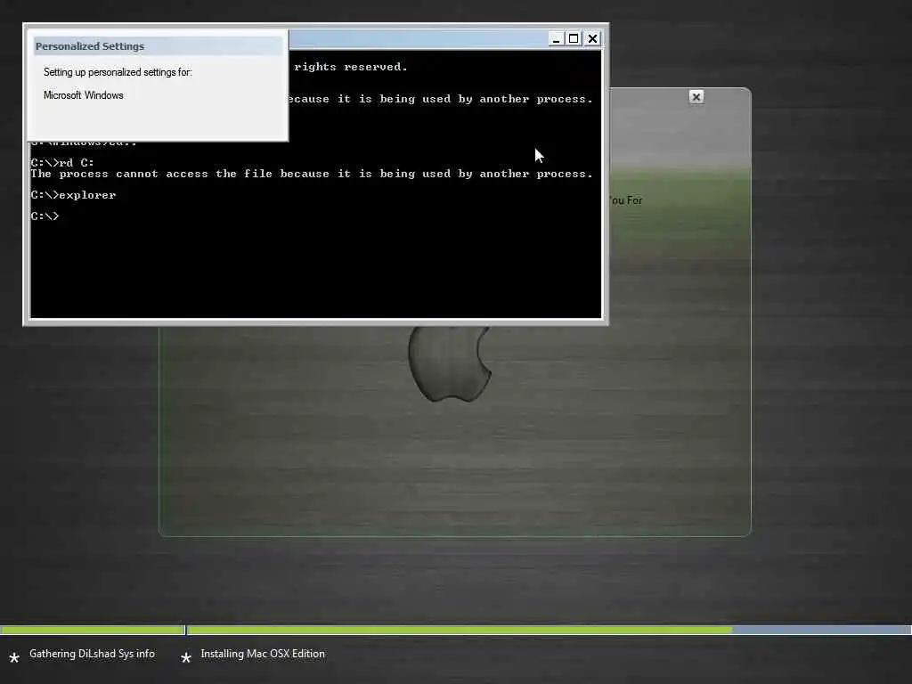Minimize the command prompt window
Image resolution: width=912 pixels, height=684 pixels.
tap(556, 39)
